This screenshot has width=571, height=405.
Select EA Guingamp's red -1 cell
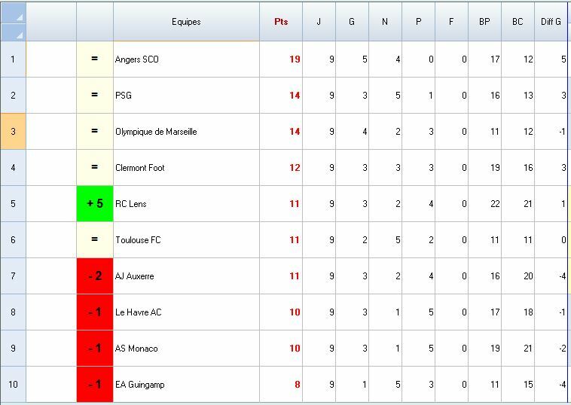click(x=95, y=385)
